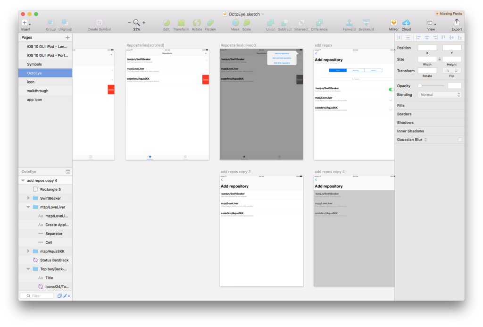Click the Flip horizontal button
This screenshot has height=327, width=483.
point(447,71)
